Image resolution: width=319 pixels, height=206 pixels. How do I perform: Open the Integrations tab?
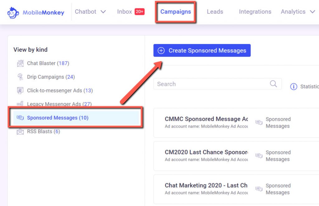click(255, 12)
